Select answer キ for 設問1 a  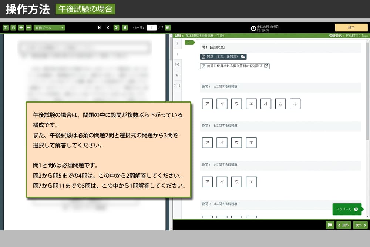(x=295, y=104)
